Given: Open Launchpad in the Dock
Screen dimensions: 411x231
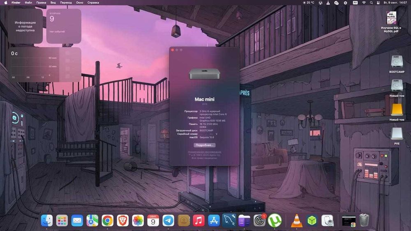Looking at the screenshot, I should coord(62,220).
